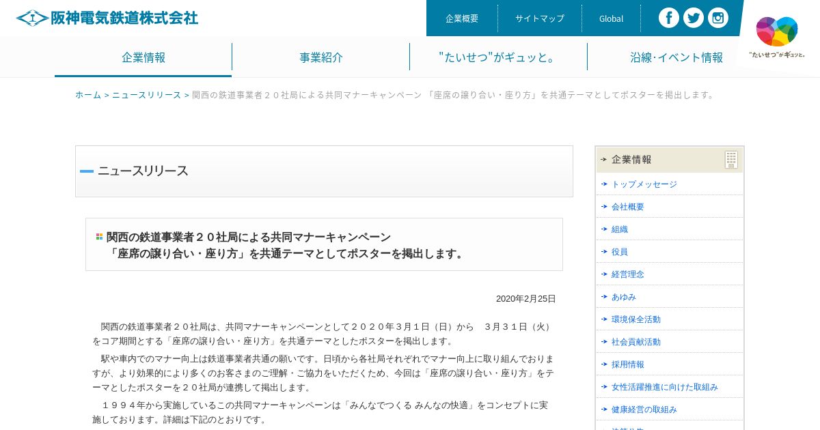Open サイトマップ in the top bar
This screenshot has height=430, width=820.
(540, 18)
